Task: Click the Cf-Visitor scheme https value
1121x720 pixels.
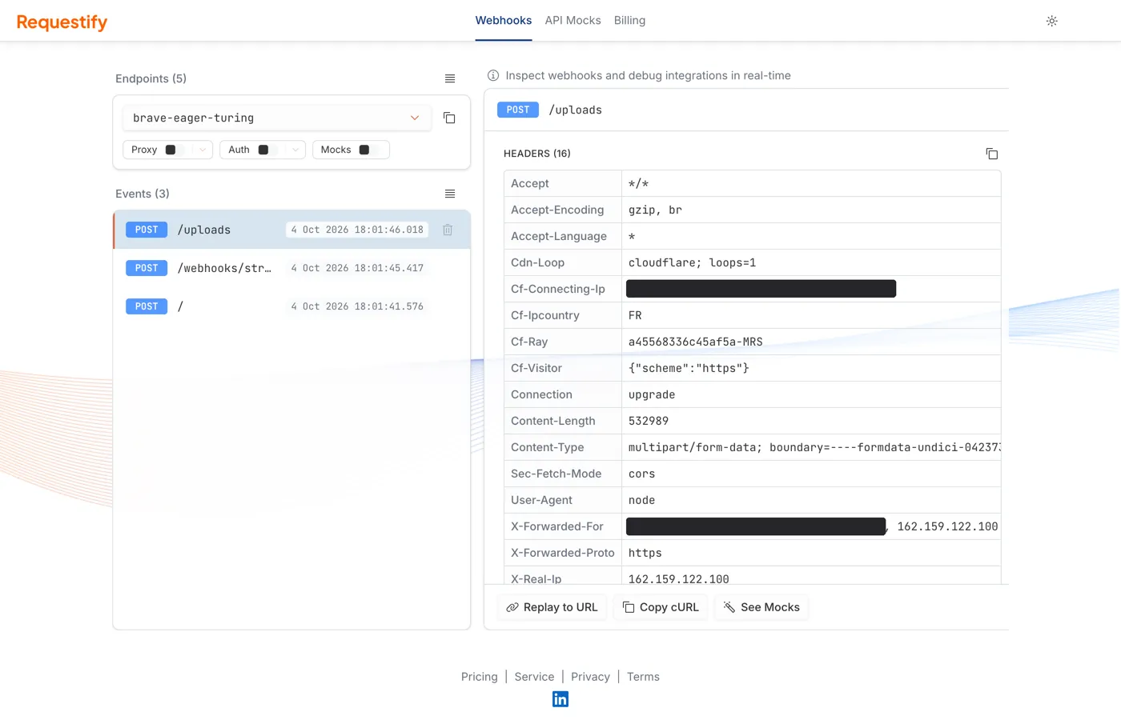Action: coord(689,368)
